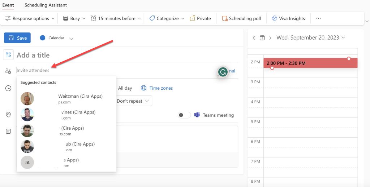Screen dimensions: 370x187
Task: Click the calendar today icon
Action: click(x=262, y=38)
